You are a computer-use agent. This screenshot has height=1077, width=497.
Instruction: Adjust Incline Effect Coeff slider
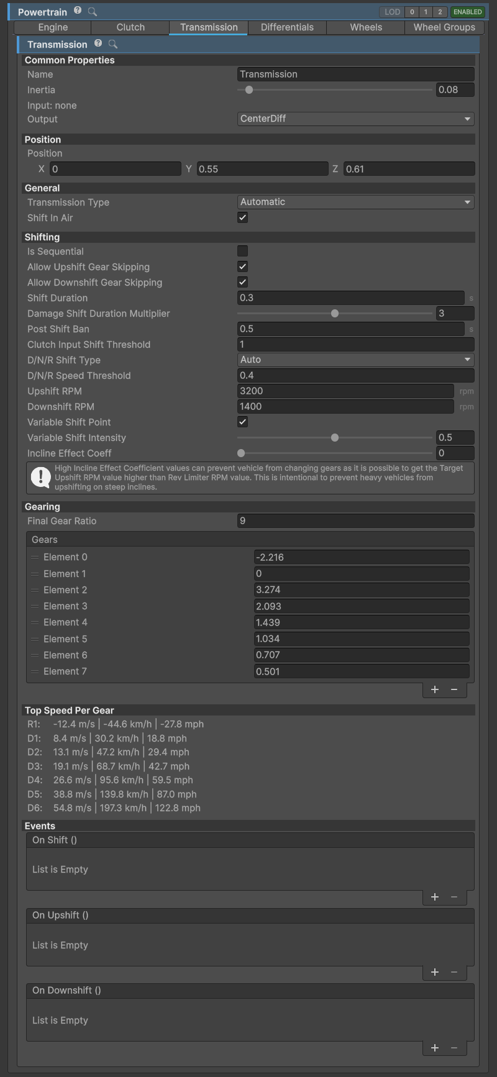pyautogui.click(x=335, y=453)
